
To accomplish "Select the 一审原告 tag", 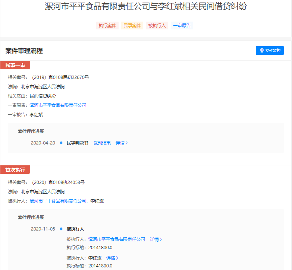I will [182, 25].
